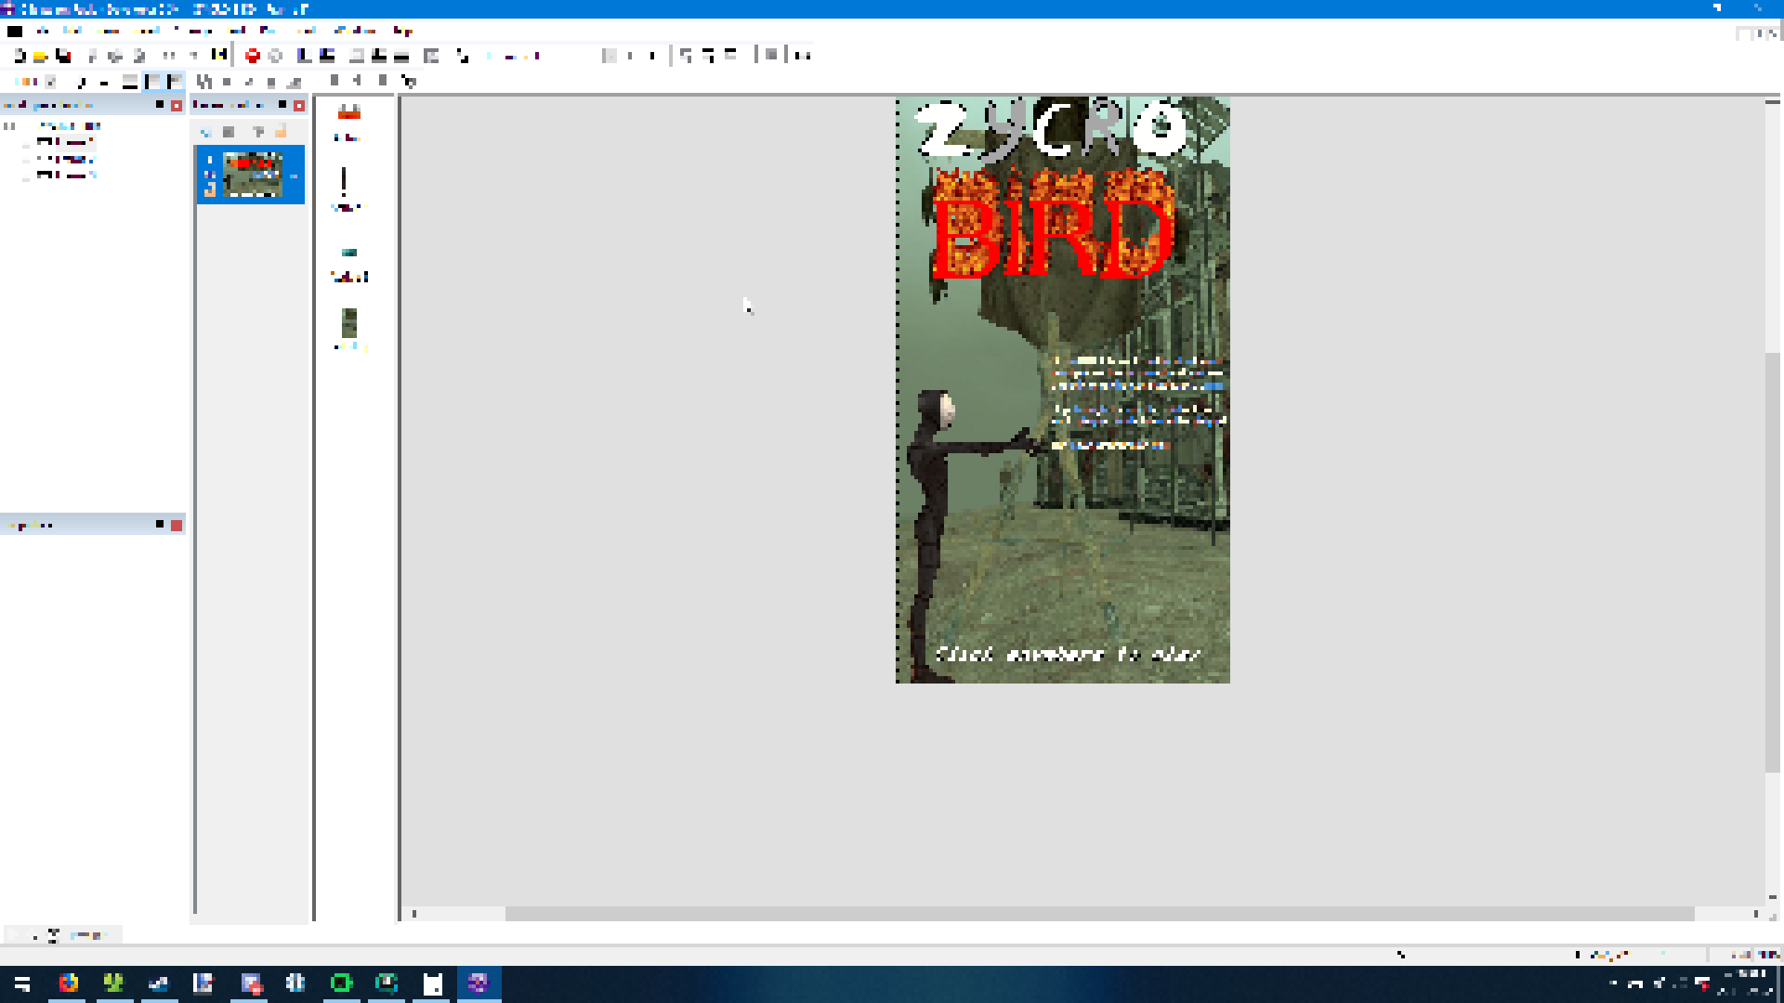The width and height of the screenshot is (1784, 1003).
Task: Click the Save disk toolbar icon
Action: pos(62,56)
